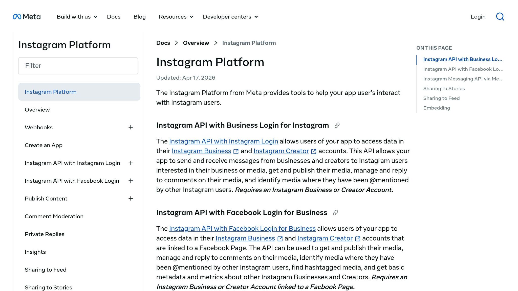
Task: Go to Docs in top navigation
Action: pos(114,17)
